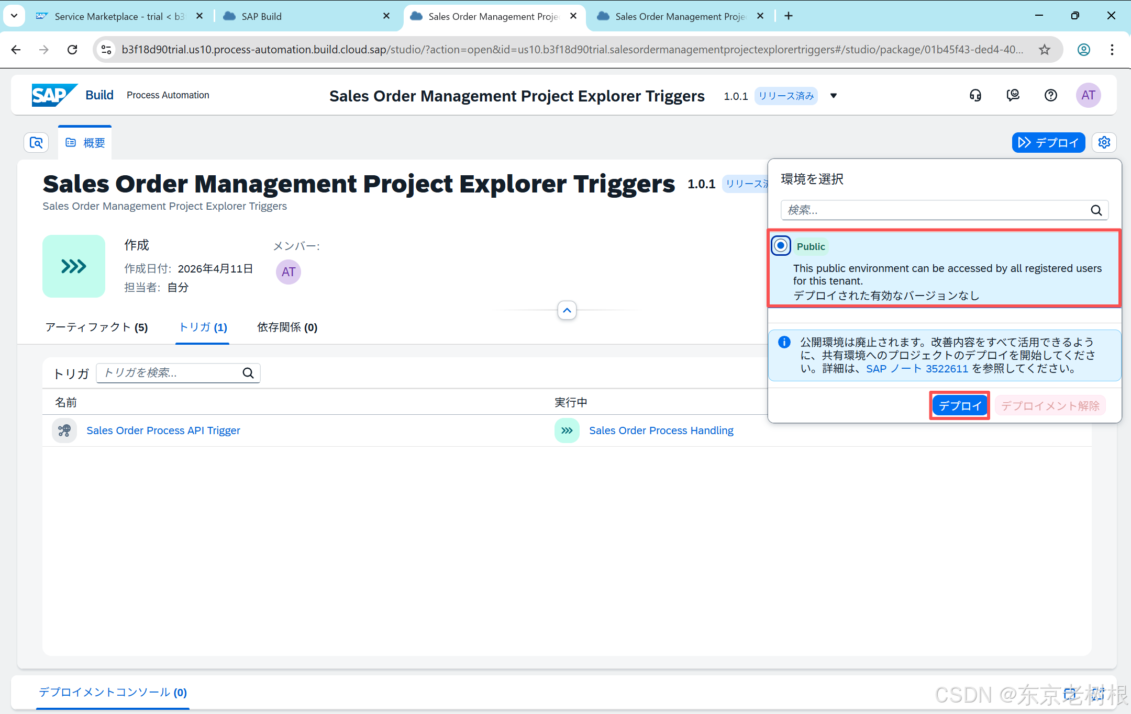Open the headset support icon

975,95
